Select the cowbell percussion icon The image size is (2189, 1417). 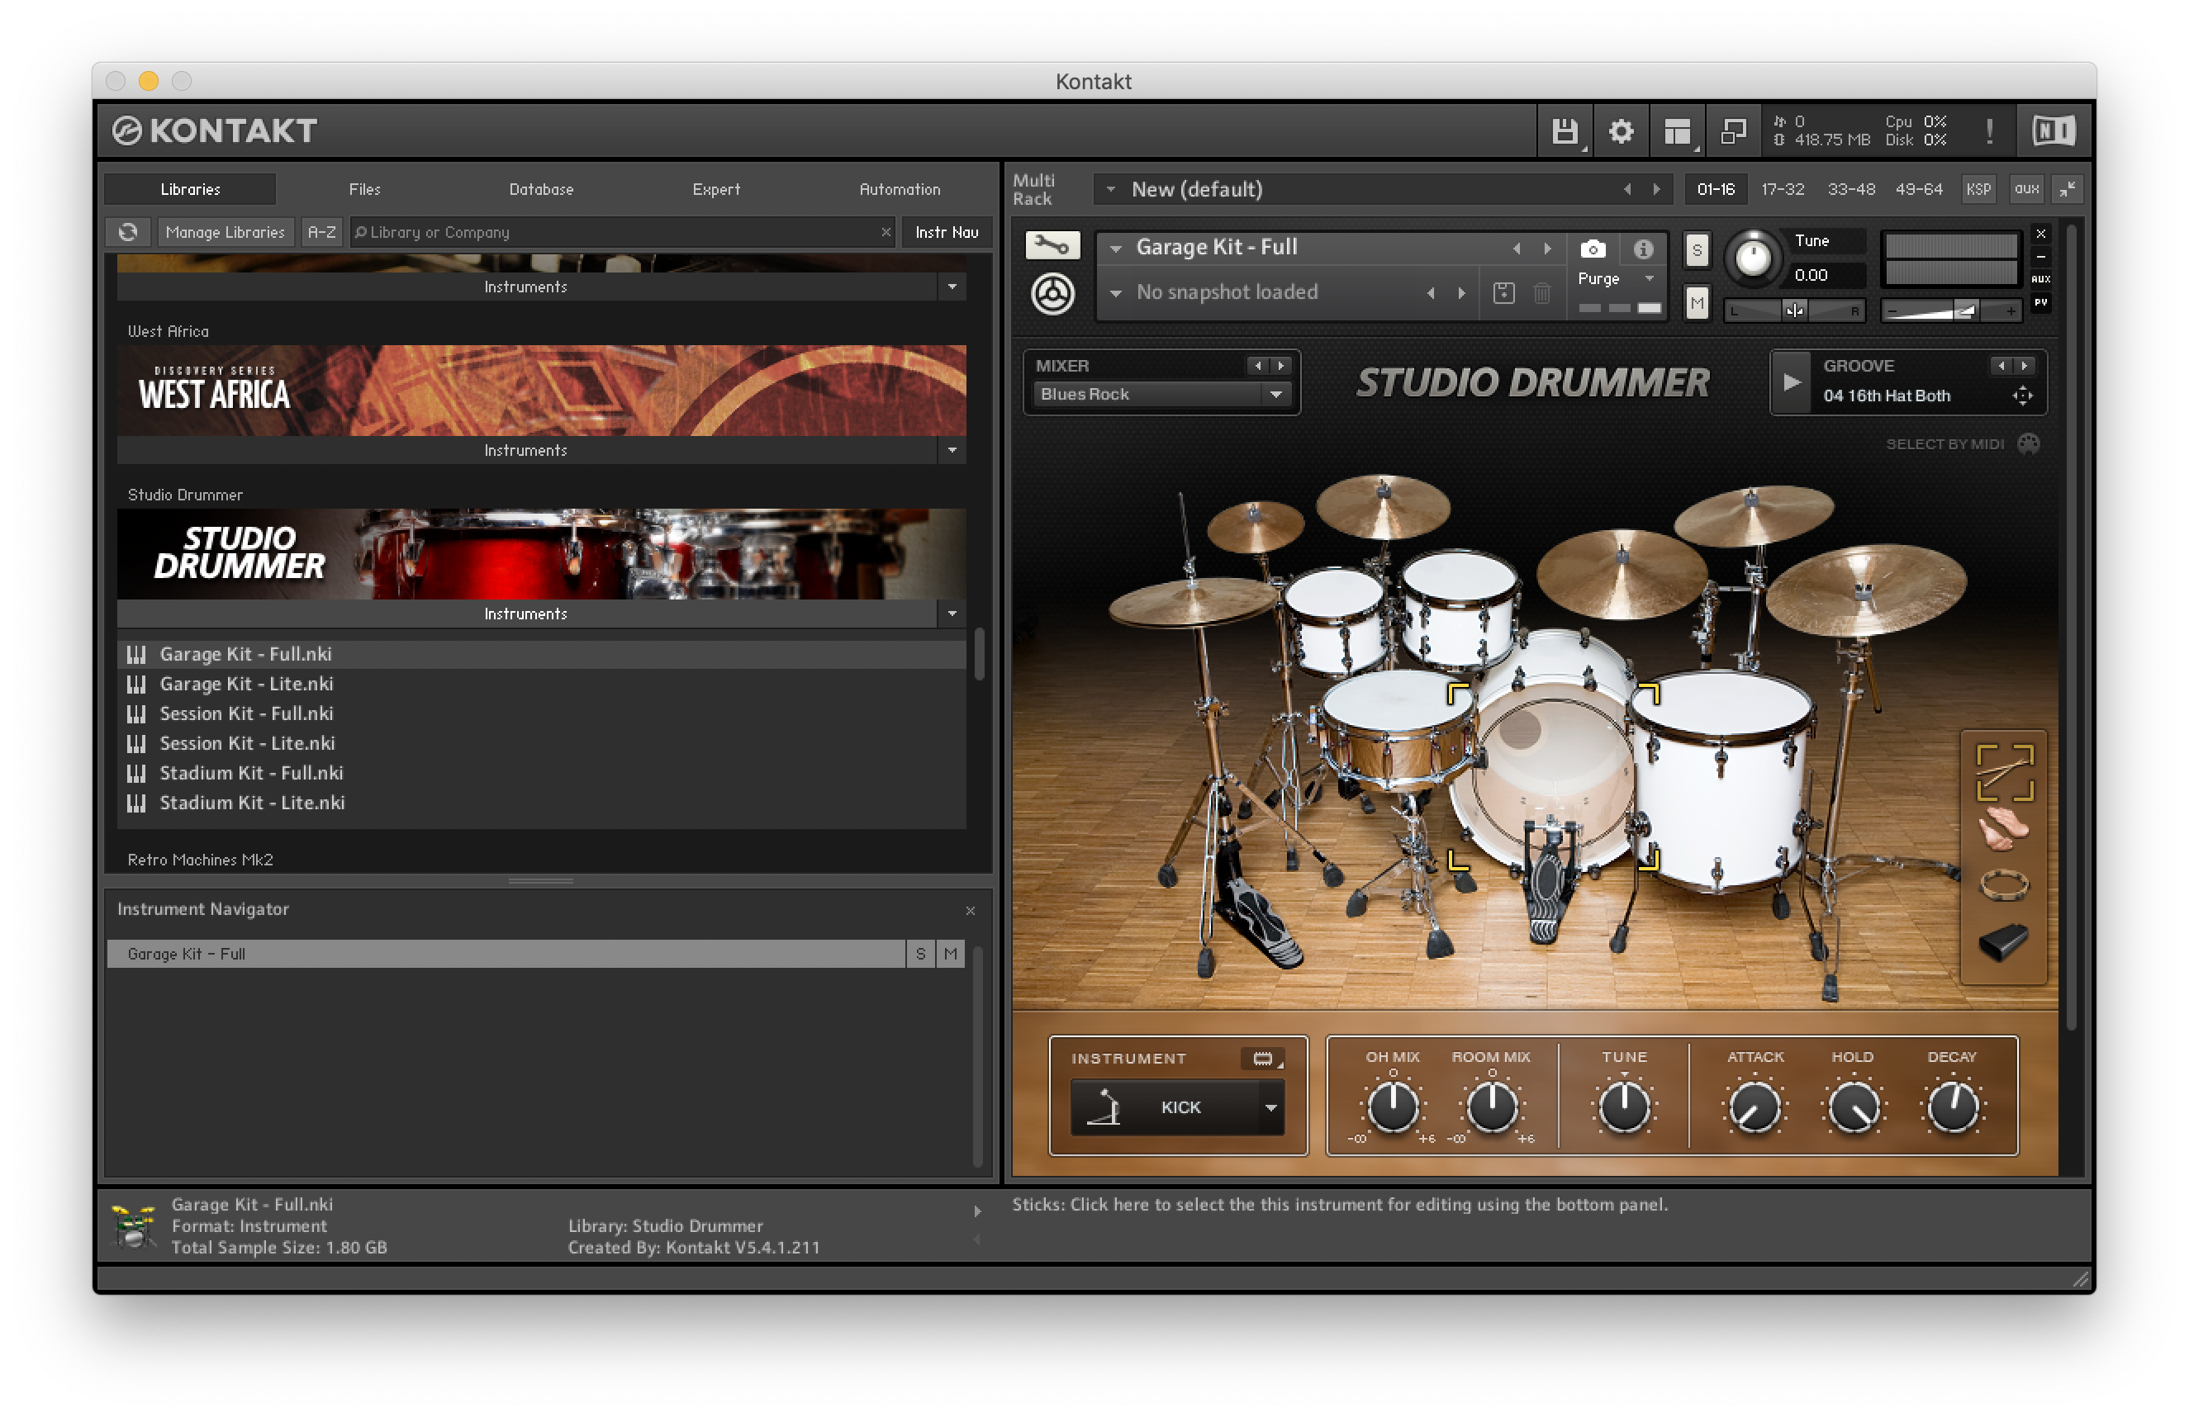(x=2003, y=942)
